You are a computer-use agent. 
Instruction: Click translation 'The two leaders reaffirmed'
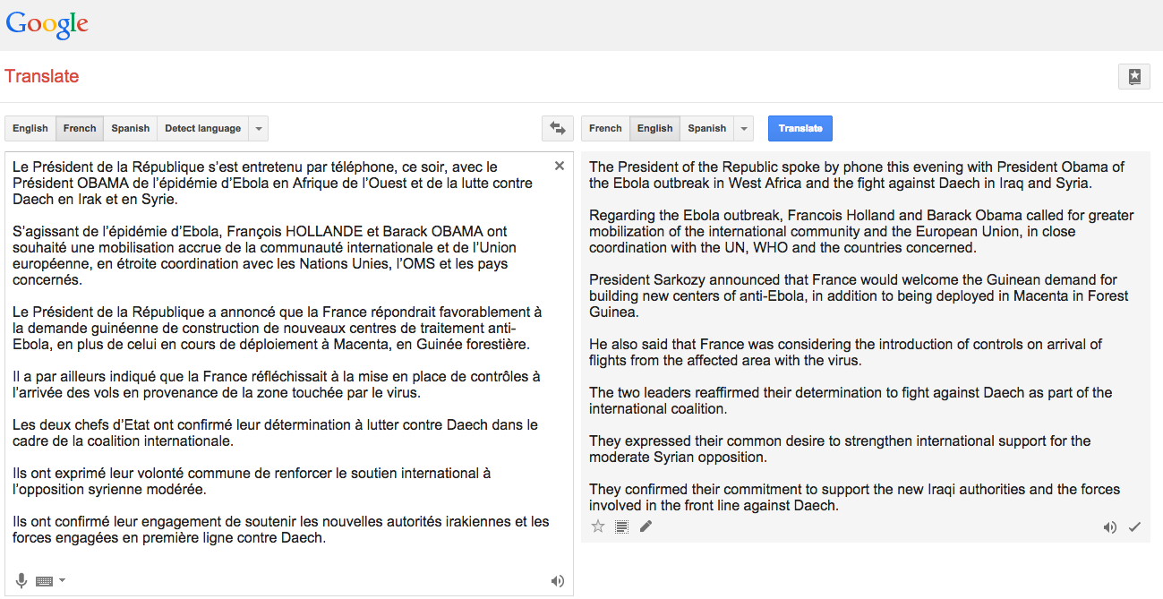tap(851, 401)
